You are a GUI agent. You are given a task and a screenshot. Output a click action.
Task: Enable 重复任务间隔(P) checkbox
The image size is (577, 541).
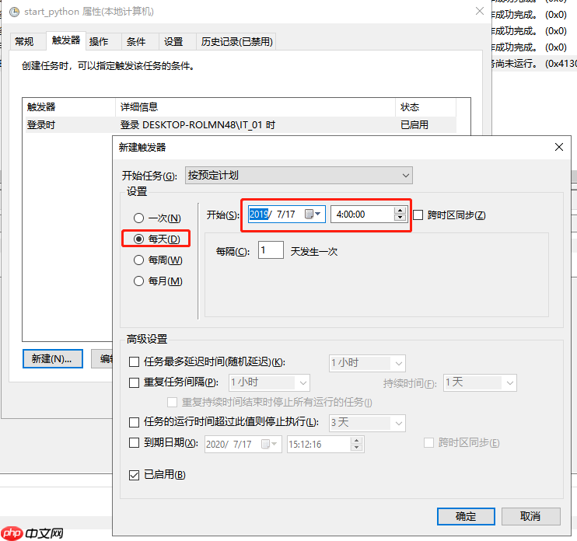pyautogui.click(x=134, y=383)
